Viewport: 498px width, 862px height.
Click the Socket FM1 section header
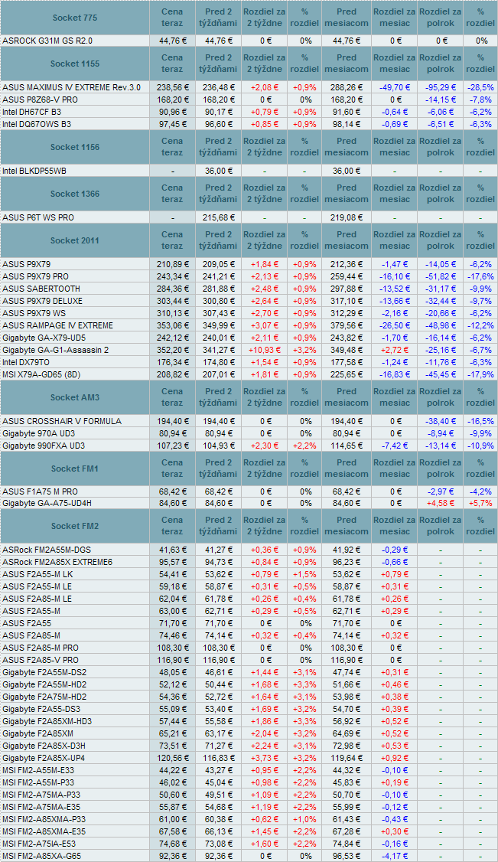point(75,469)
